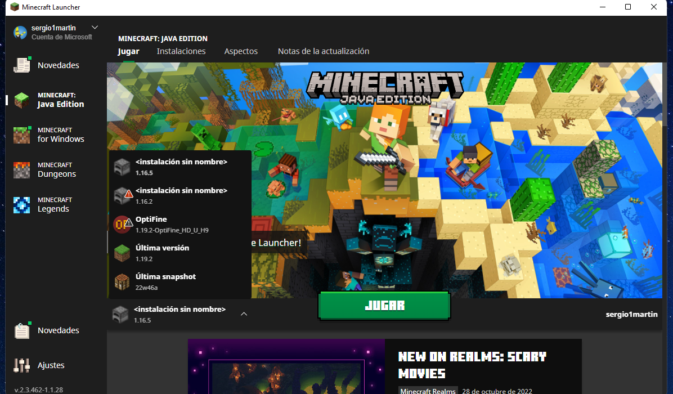The image size is (673, 394).
Task: Click the sergio1martin account avatar
Action: [20, 32]
